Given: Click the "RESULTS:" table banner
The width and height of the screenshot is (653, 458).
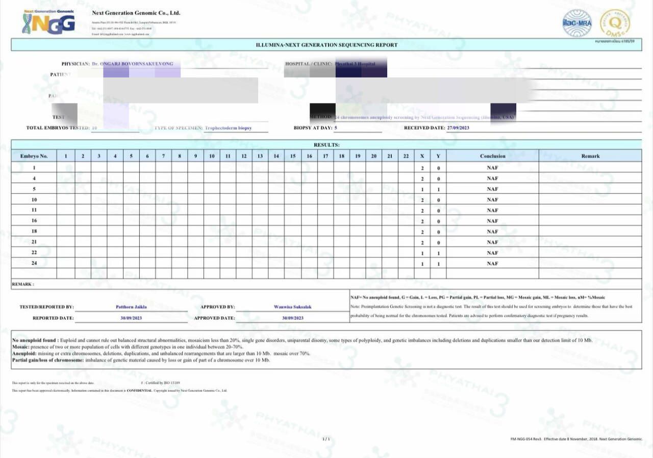Looking at the screenshot, I should pos(326,145).
